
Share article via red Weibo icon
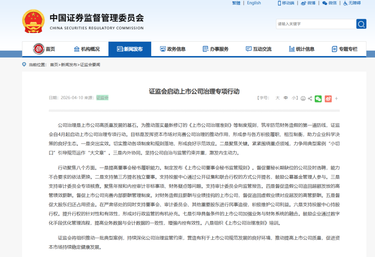[x=328, y=98]
